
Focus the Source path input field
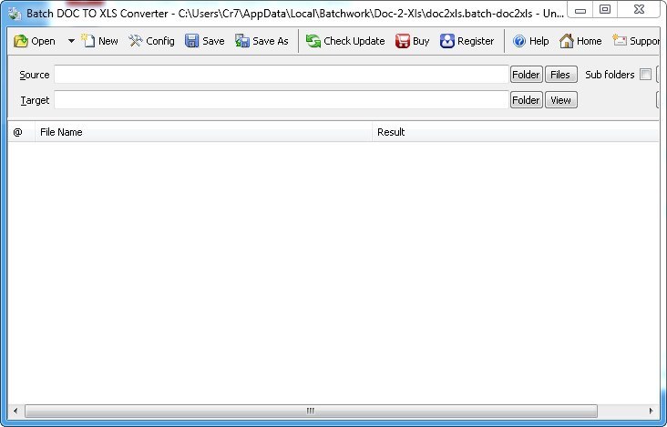tap(282, 75)
